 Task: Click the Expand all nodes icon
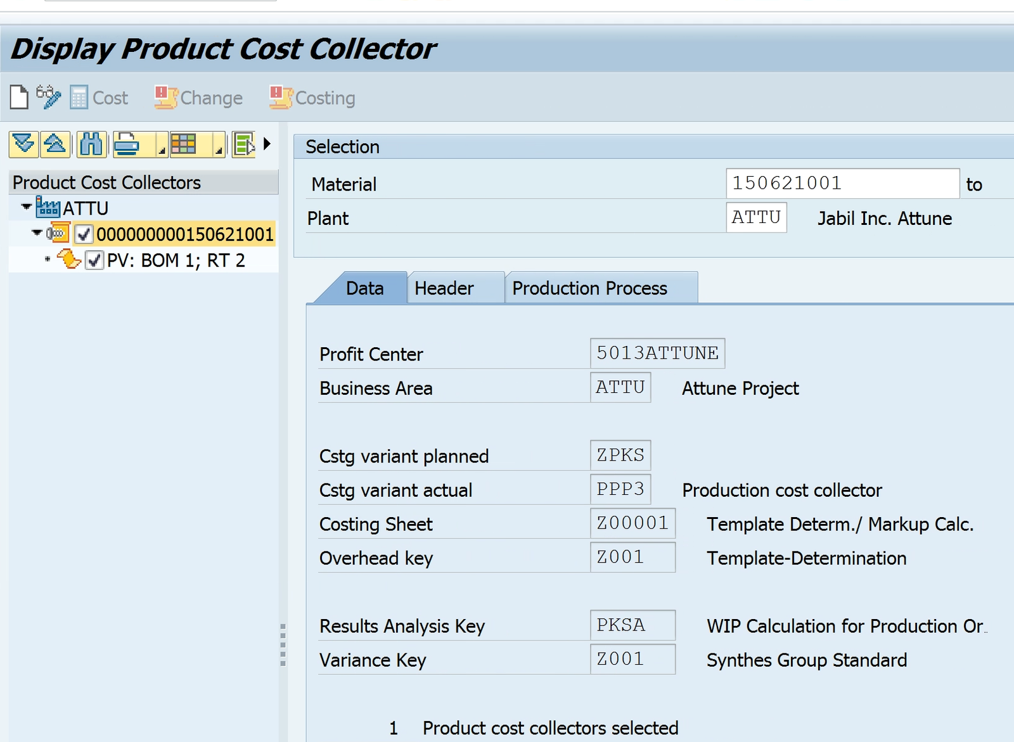click(23, 144)
